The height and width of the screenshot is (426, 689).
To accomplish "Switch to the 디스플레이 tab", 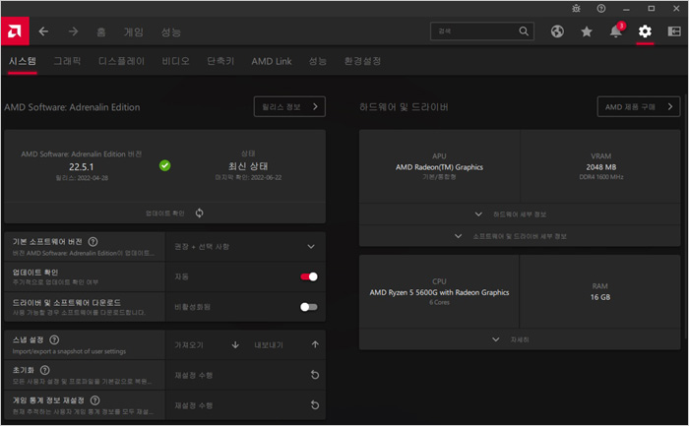I will click(121, 61).
